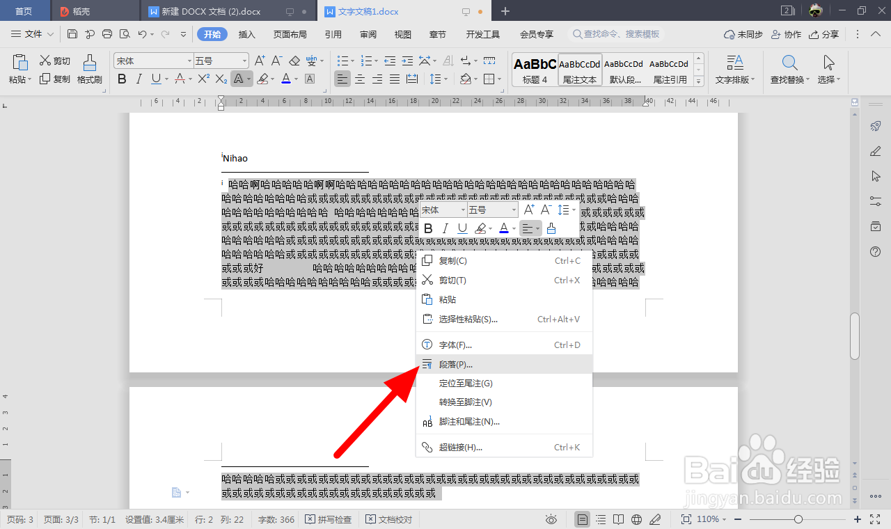Open 查找替换 find and replace
The height and width of the screenshot is (529, 891).
click(x=790, y=70)
